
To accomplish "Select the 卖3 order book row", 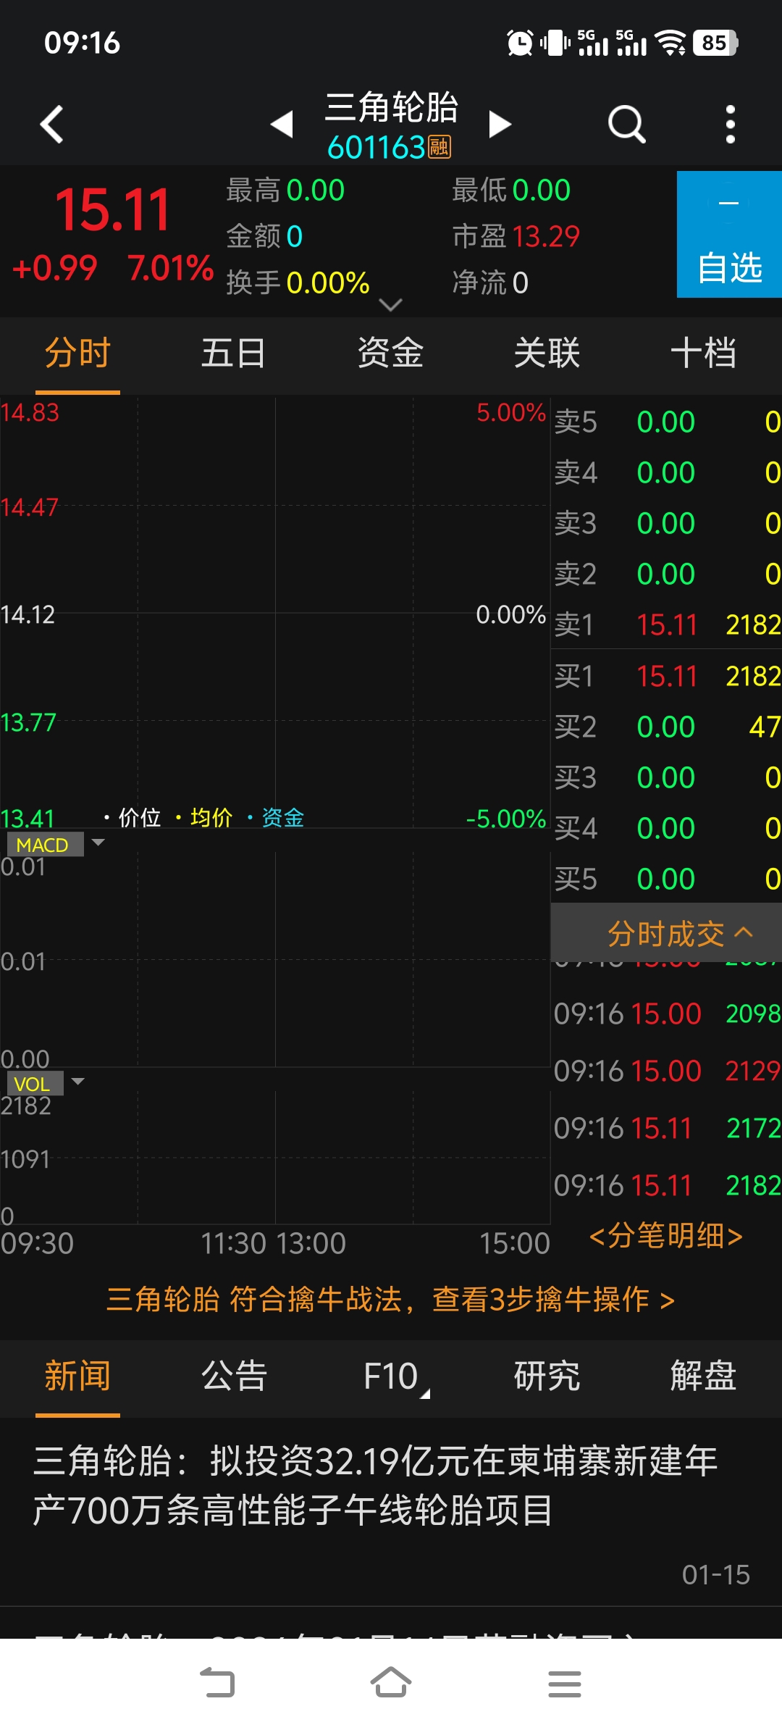I will click(667, 523).
